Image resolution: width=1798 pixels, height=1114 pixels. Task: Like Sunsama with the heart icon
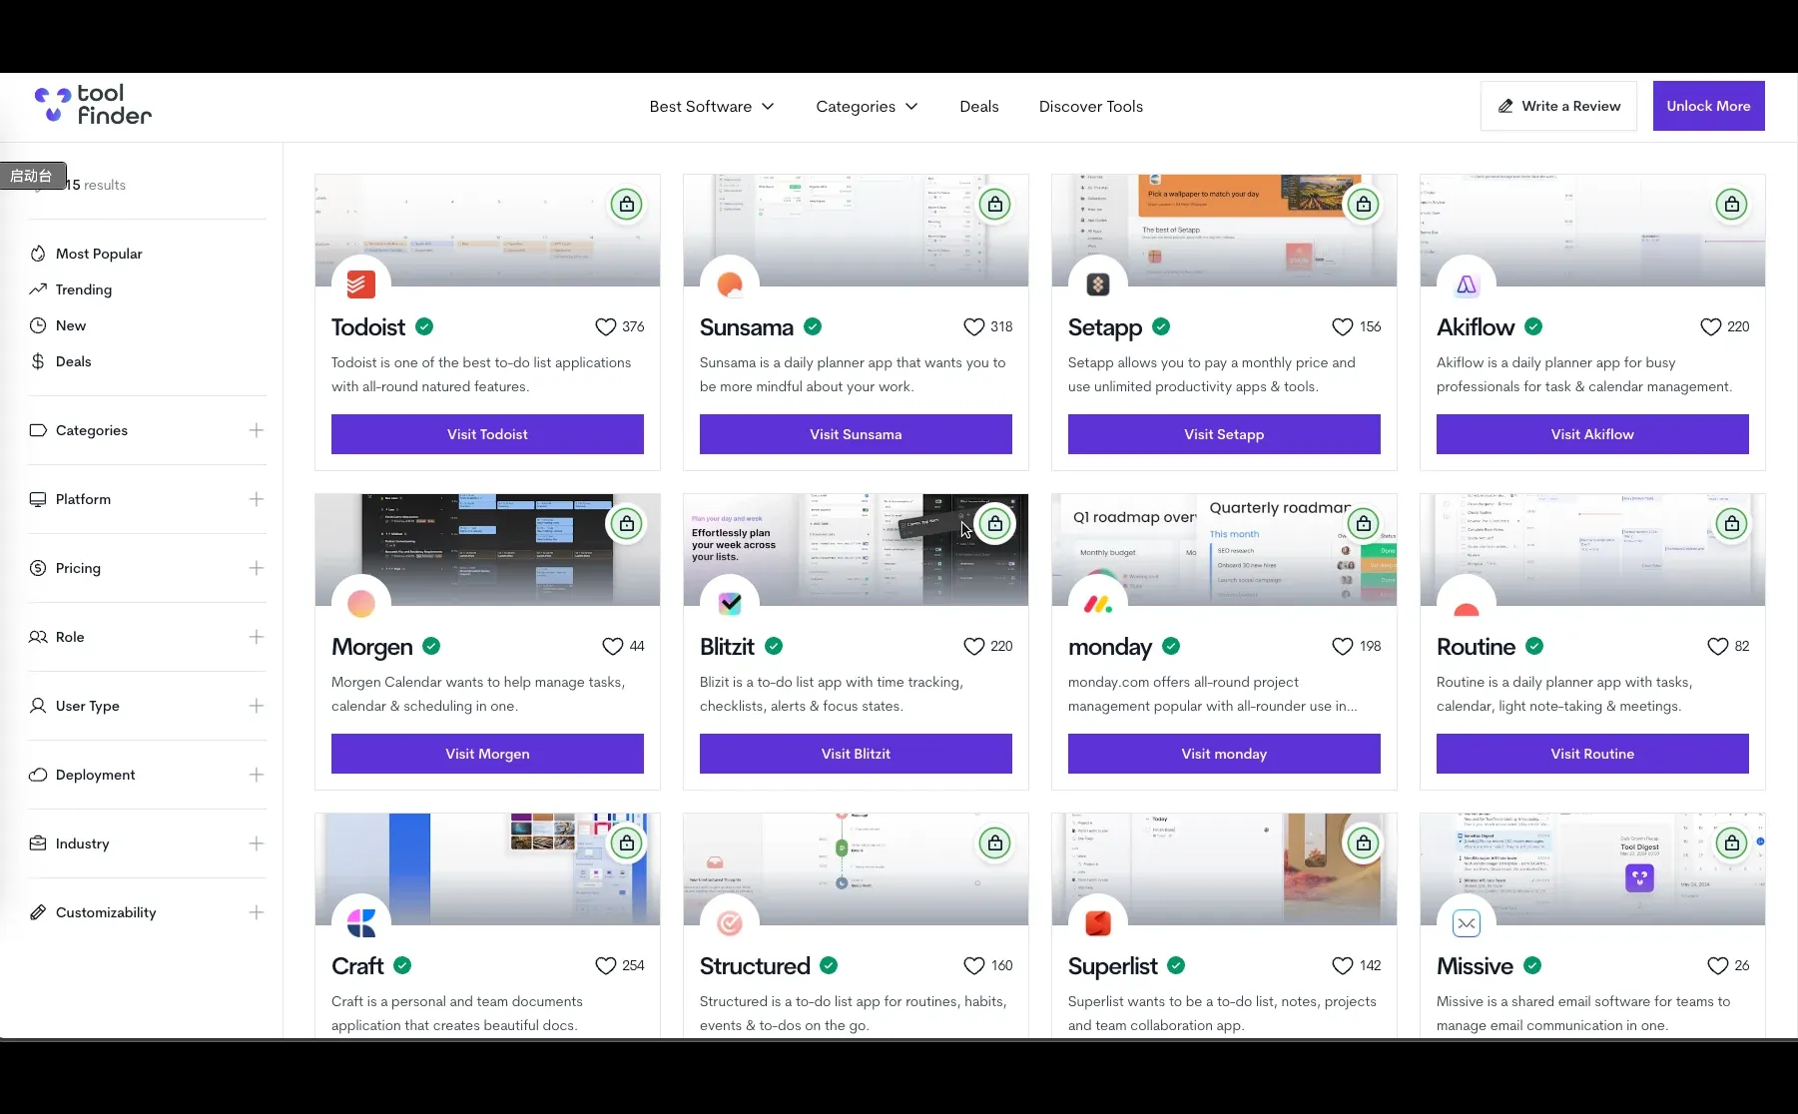click(973, 327)
